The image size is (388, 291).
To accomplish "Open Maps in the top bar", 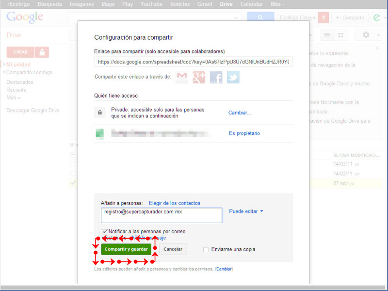I will click(108, 4).
